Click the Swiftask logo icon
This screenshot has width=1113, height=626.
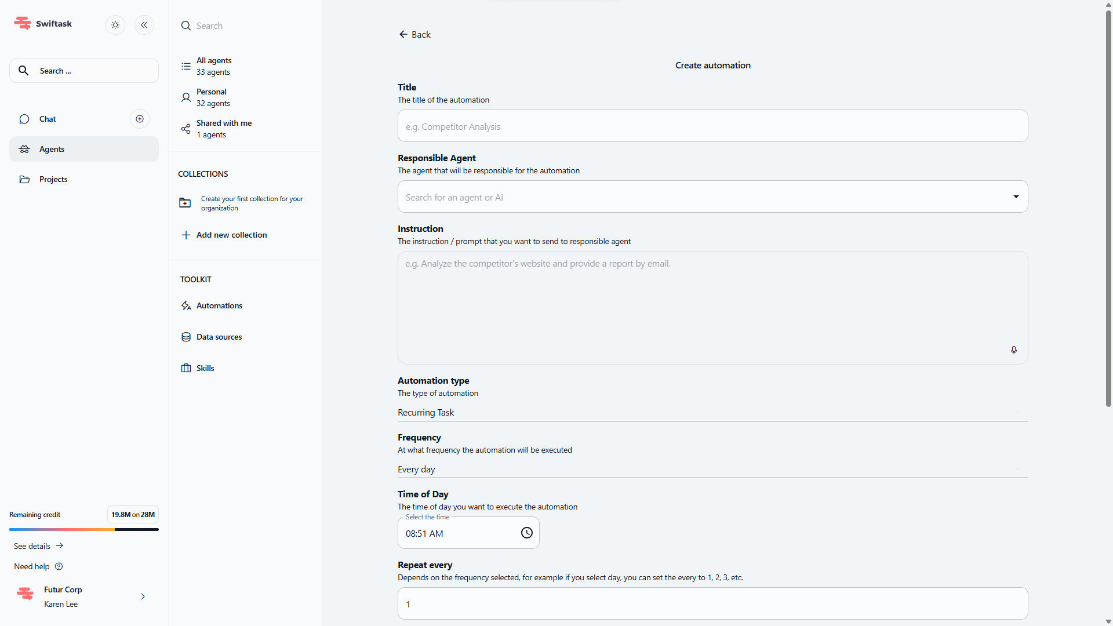click(x=23, y=23)
